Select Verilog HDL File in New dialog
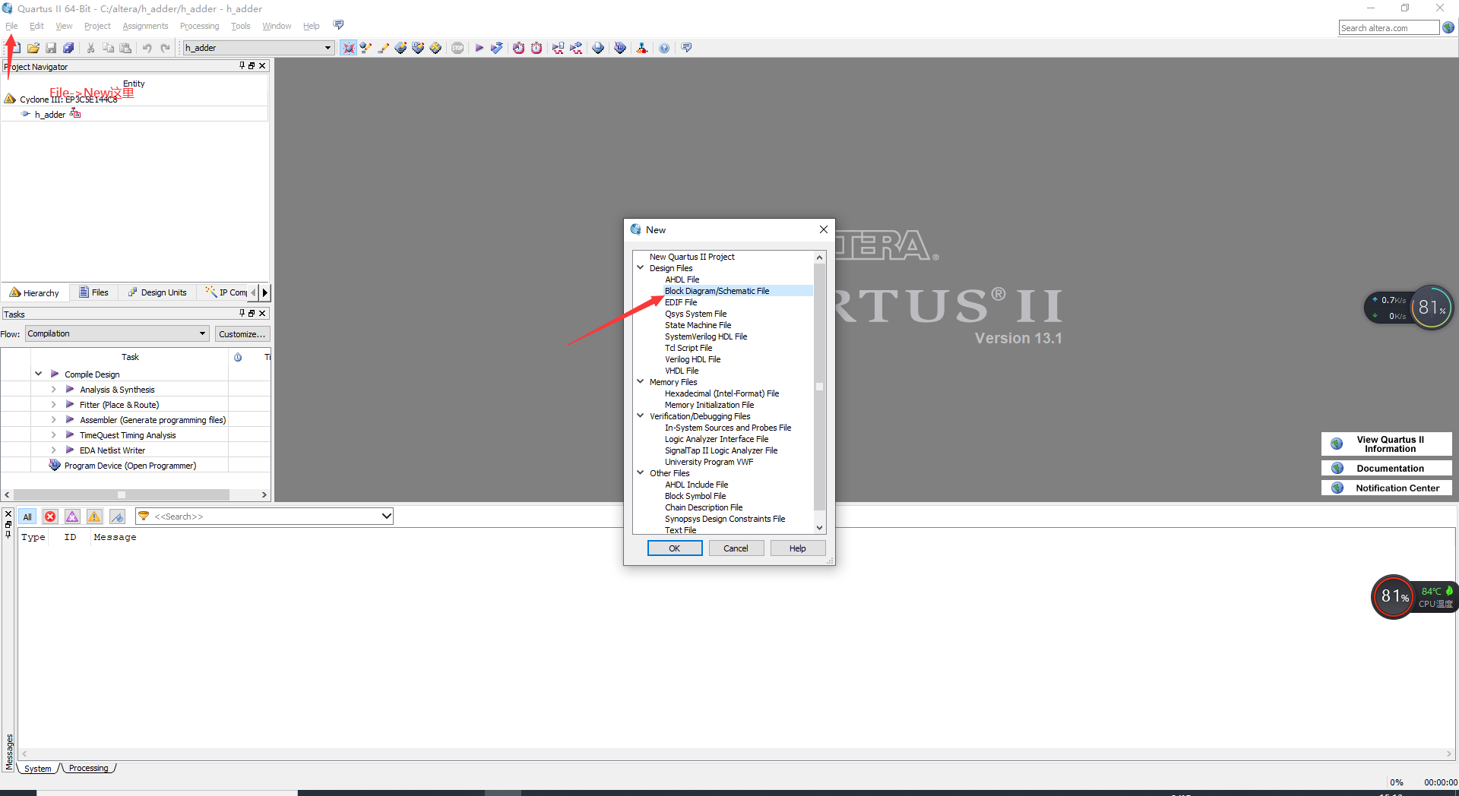The width and height of the screenshot is (1459, 796). tap(692, 359)
